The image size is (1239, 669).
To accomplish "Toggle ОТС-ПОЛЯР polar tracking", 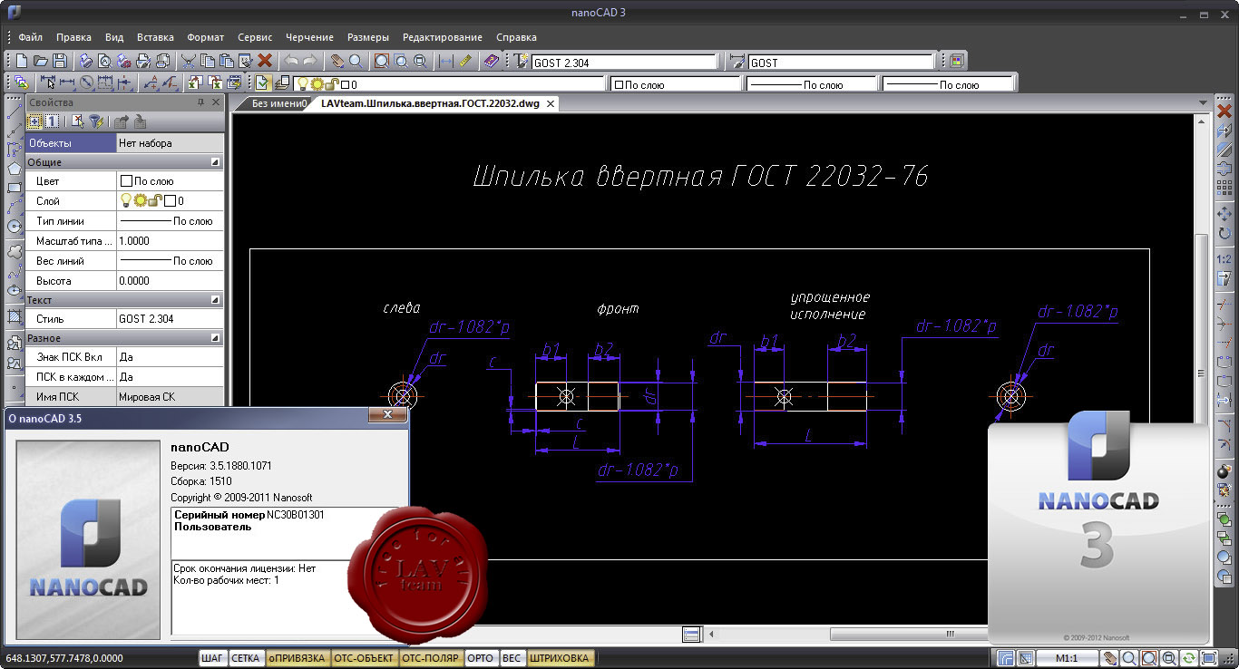I will pyautogui.click(x=431, y=658).
